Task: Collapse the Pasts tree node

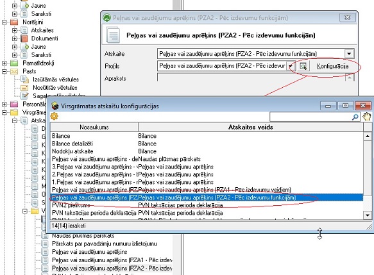Action: (4, 71)
